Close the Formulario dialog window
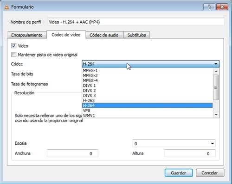The height and width of the screenshot is (184, 232). point(222,7)
